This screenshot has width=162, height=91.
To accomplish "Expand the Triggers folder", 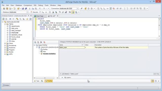I will point(5,50).
